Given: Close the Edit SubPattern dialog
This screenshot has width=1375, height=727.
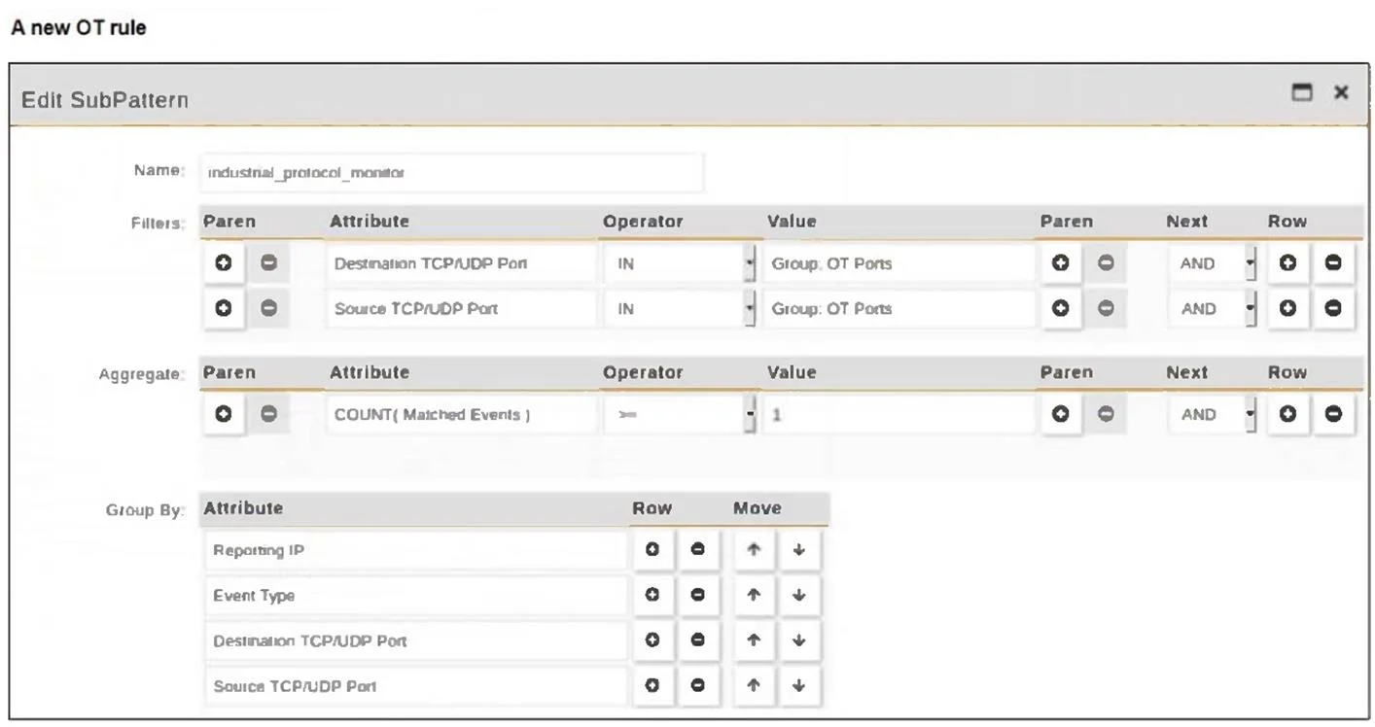Looking at the screenshot, I should coord(1341,92).
